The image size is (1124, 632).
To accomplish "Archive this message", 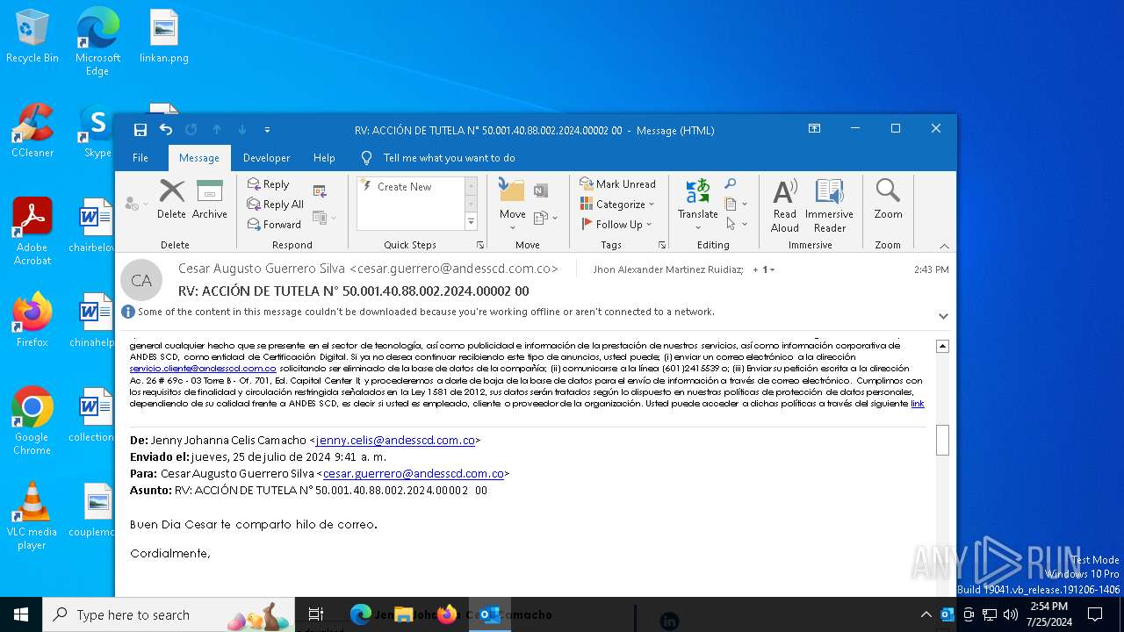I will coord(209,199).
